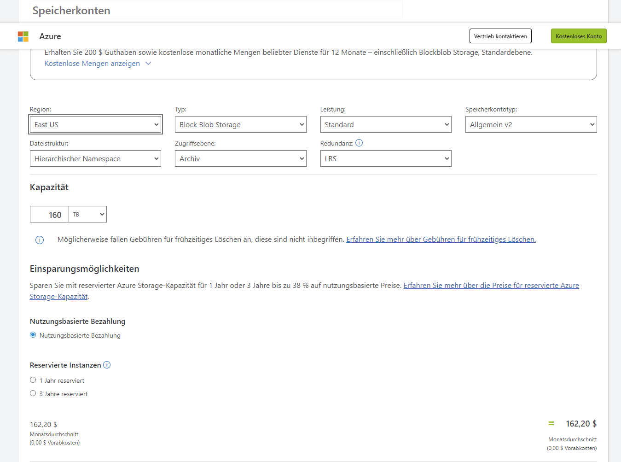Expand the Zugriffsebene dropdown set to Archiv
The image size is (621, 462).
[x=240, y=158]
